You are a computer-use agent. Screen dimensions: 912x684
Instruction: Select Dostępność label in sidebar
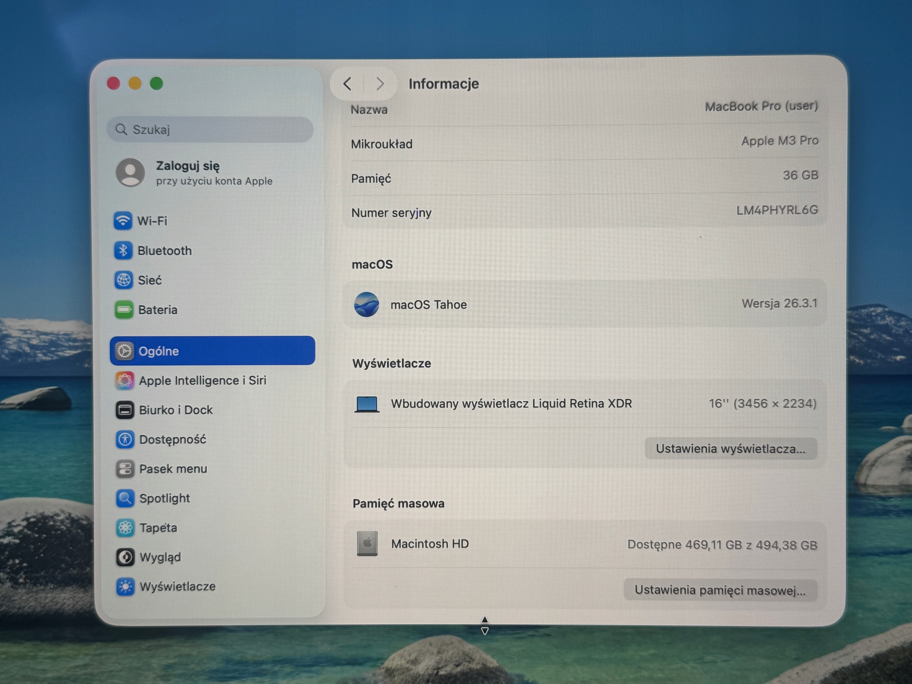(x=173, y=440)
